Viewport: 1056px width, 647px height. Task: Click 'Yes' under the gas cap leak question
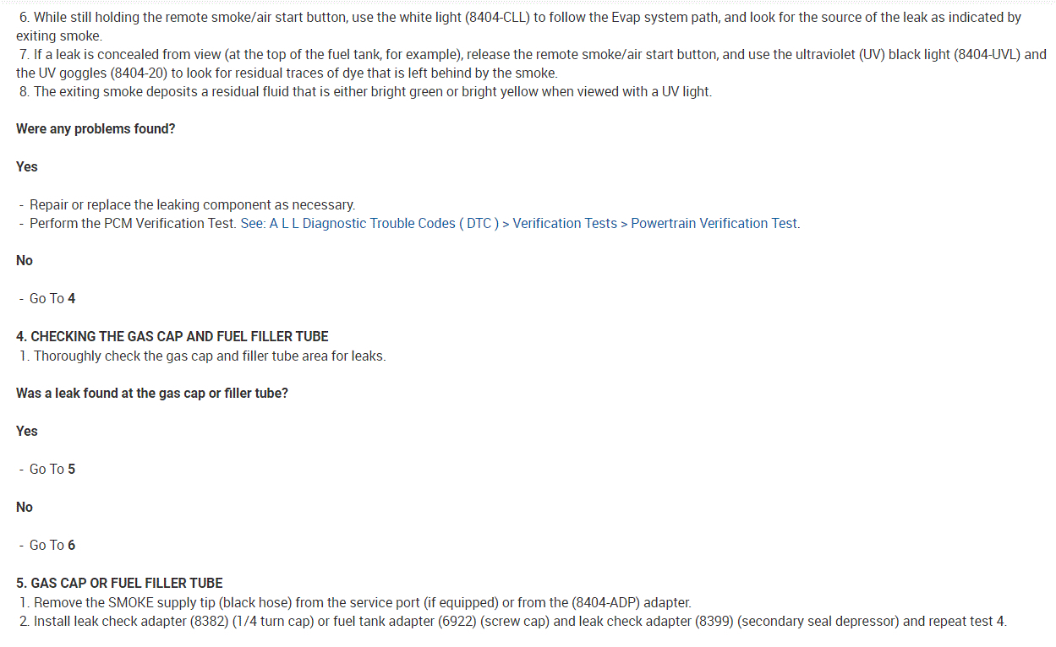coord(27,431)
